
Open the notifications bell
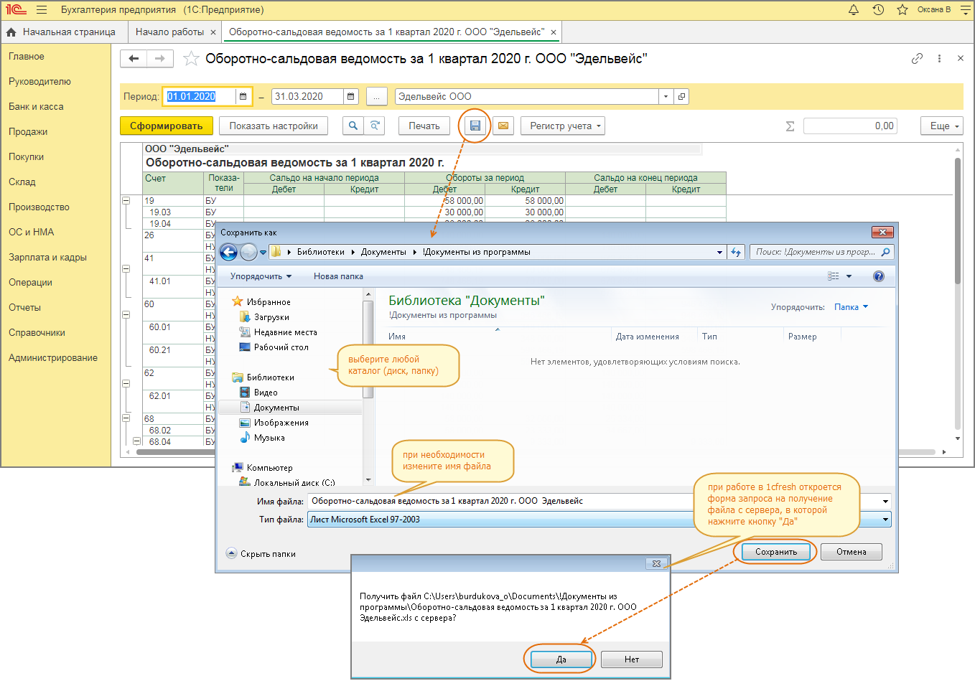(854, 10)
